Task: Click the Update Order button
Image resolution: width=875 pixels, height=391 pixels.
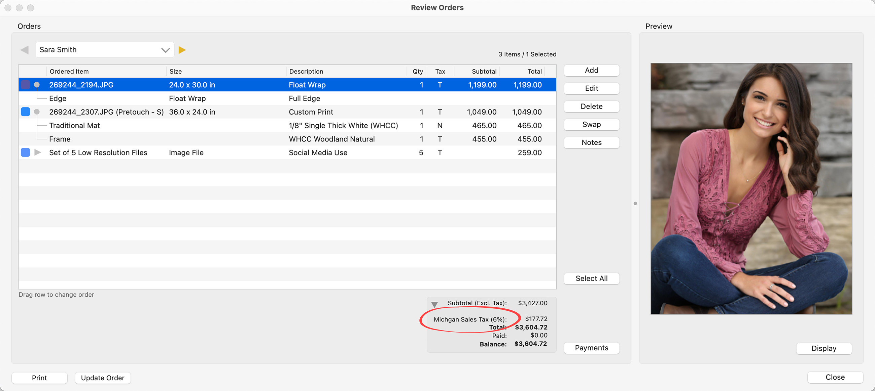Action: tap(103, 378)
